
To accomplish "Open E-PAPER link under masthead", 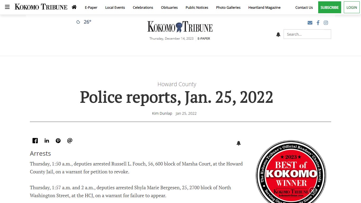I will [204, 39].
